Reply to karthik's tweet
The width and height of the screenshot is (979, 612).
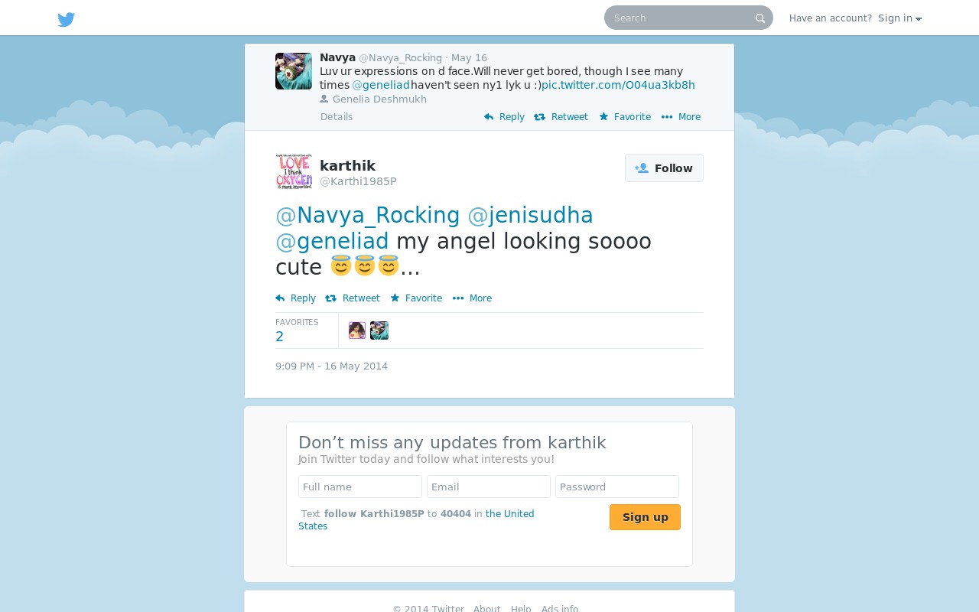click(x=295, y=298)
